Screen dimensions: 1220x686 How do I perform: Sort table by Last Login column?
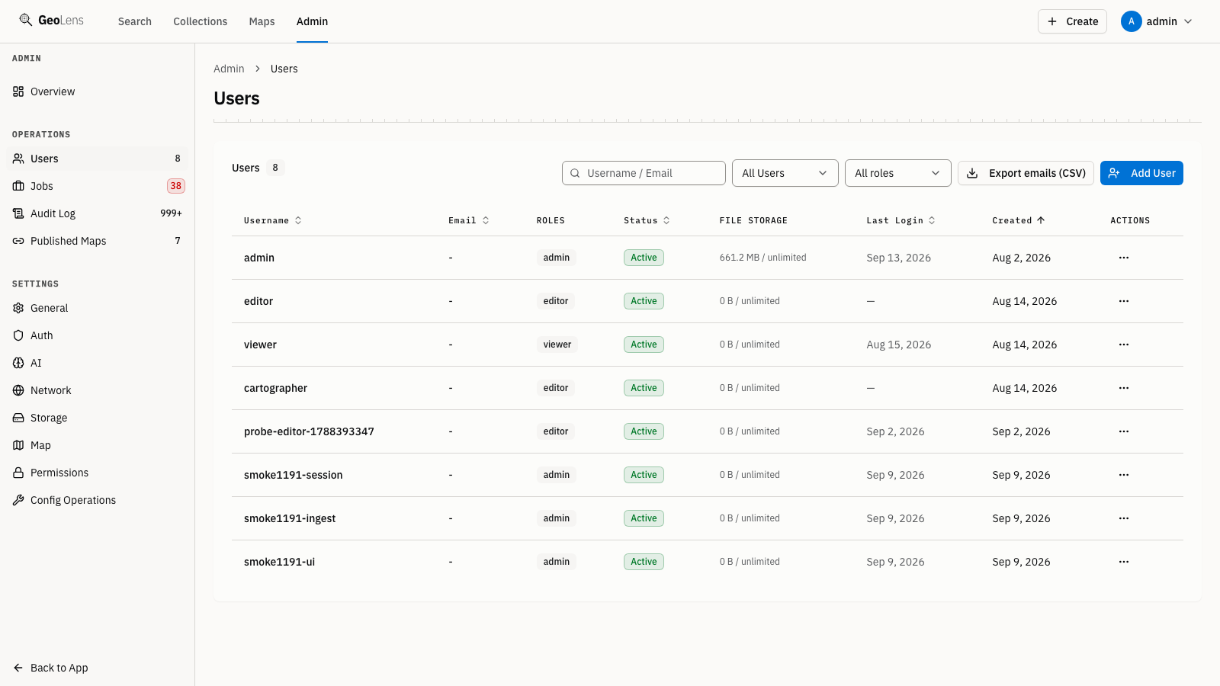[901, 220]
